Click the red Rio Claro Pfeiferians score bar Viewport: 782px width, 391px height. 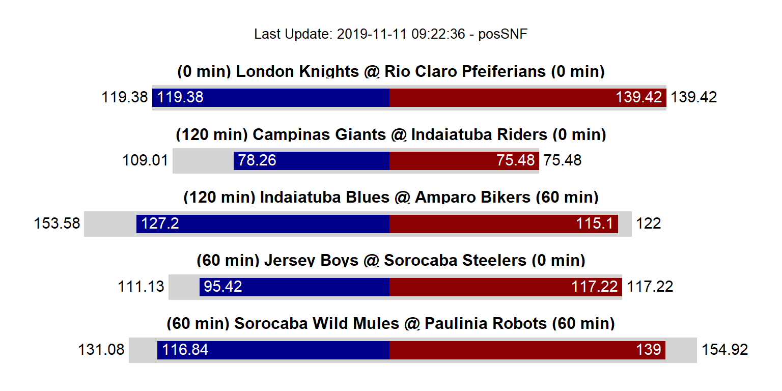527,97
